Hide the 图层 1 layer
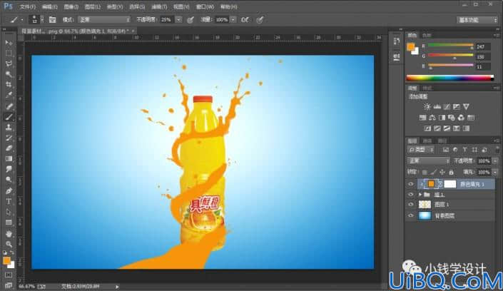Viewport: 503px width, 291px height. pyautogui.click(x=411, y=205)
